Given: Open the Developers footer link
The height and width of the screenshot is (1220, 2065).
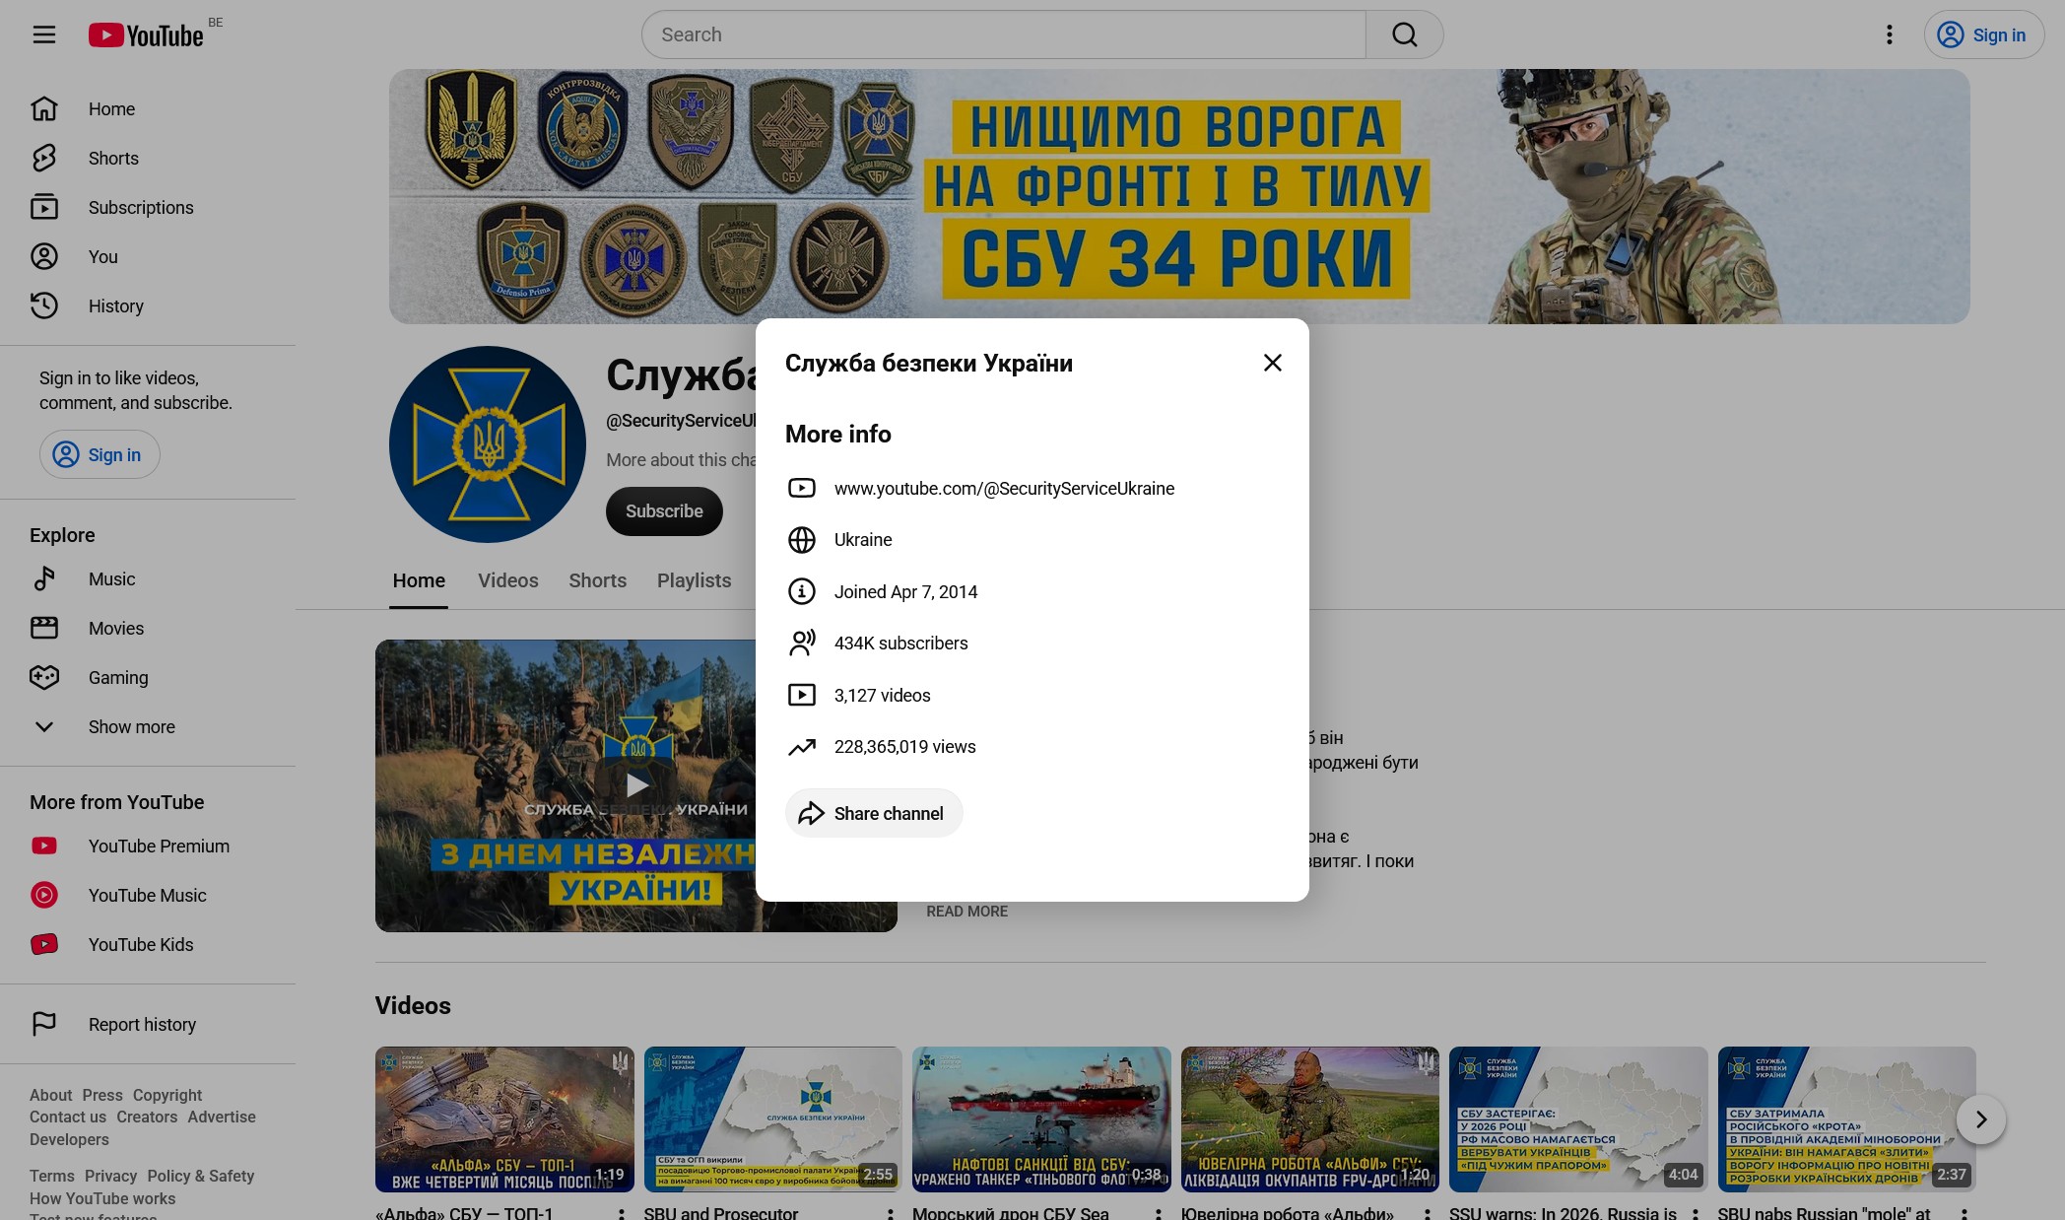Looking at the screenshot, I should pyautogui.click(x=69, y=1140).
